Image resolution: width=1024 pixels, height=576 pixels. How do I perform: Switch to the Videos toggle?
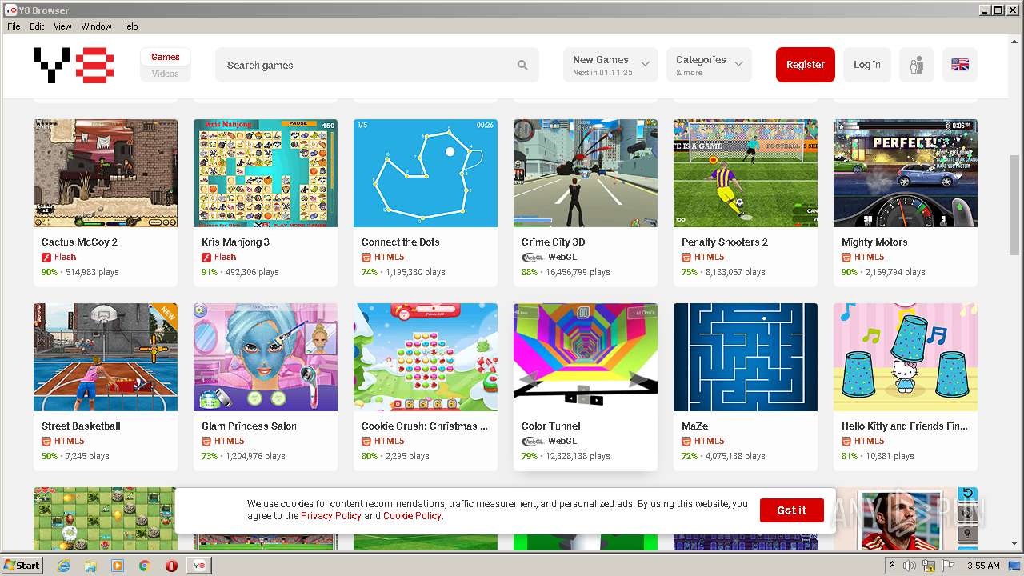[166, 74]
